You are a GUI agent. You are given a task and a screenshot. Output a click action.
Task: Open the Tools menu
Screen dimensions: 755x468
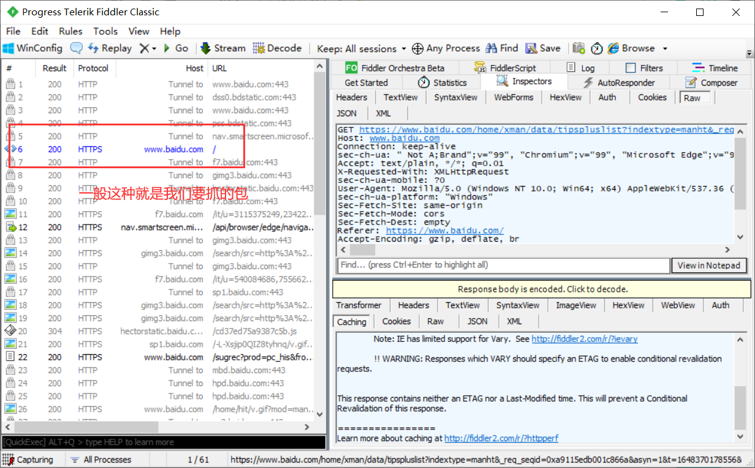click(105, 31)
